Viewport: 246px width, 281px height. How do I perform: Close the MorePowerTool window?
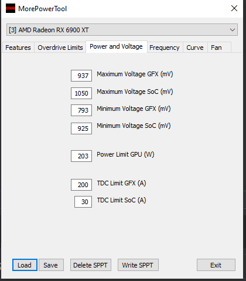click(234, 8)
